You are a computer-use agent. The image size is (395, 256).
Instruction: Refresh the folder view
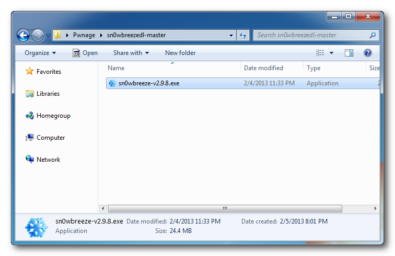coord(243,35)
